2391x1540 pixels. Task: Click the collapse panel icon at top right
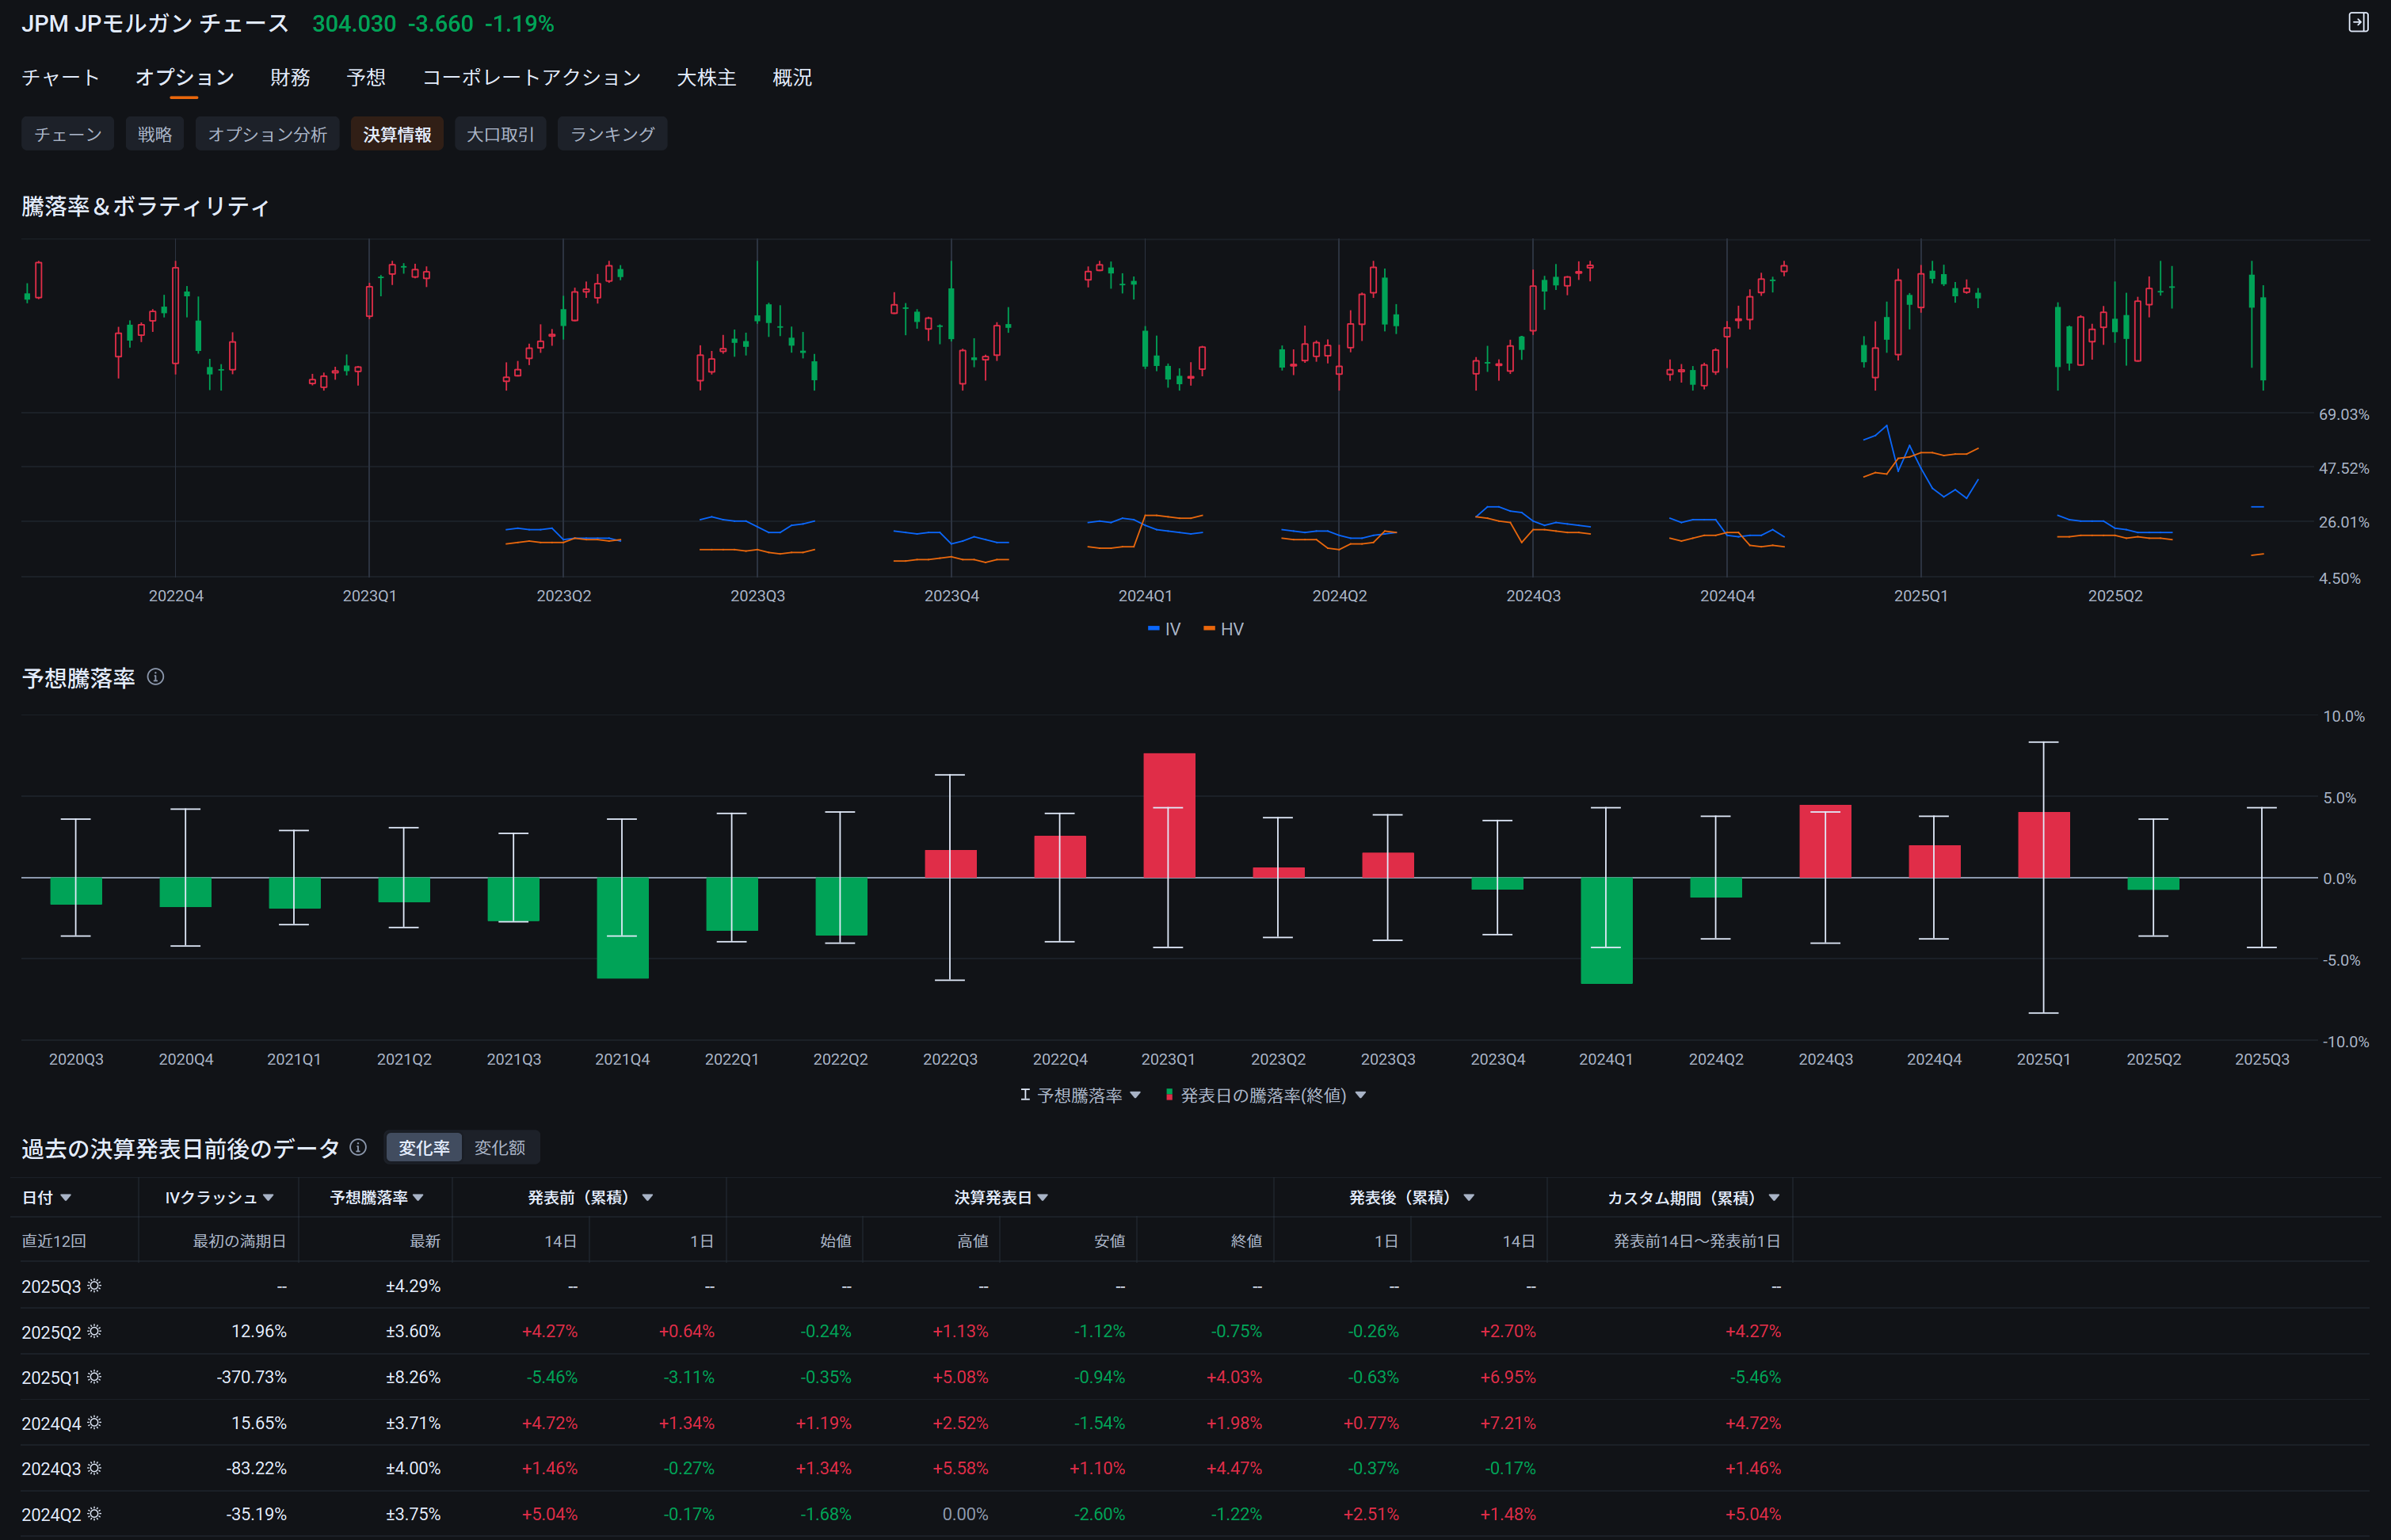click(x=2358, y=22)
